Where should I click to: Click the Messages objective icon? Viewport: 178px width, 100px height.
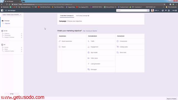pos(88,69)
